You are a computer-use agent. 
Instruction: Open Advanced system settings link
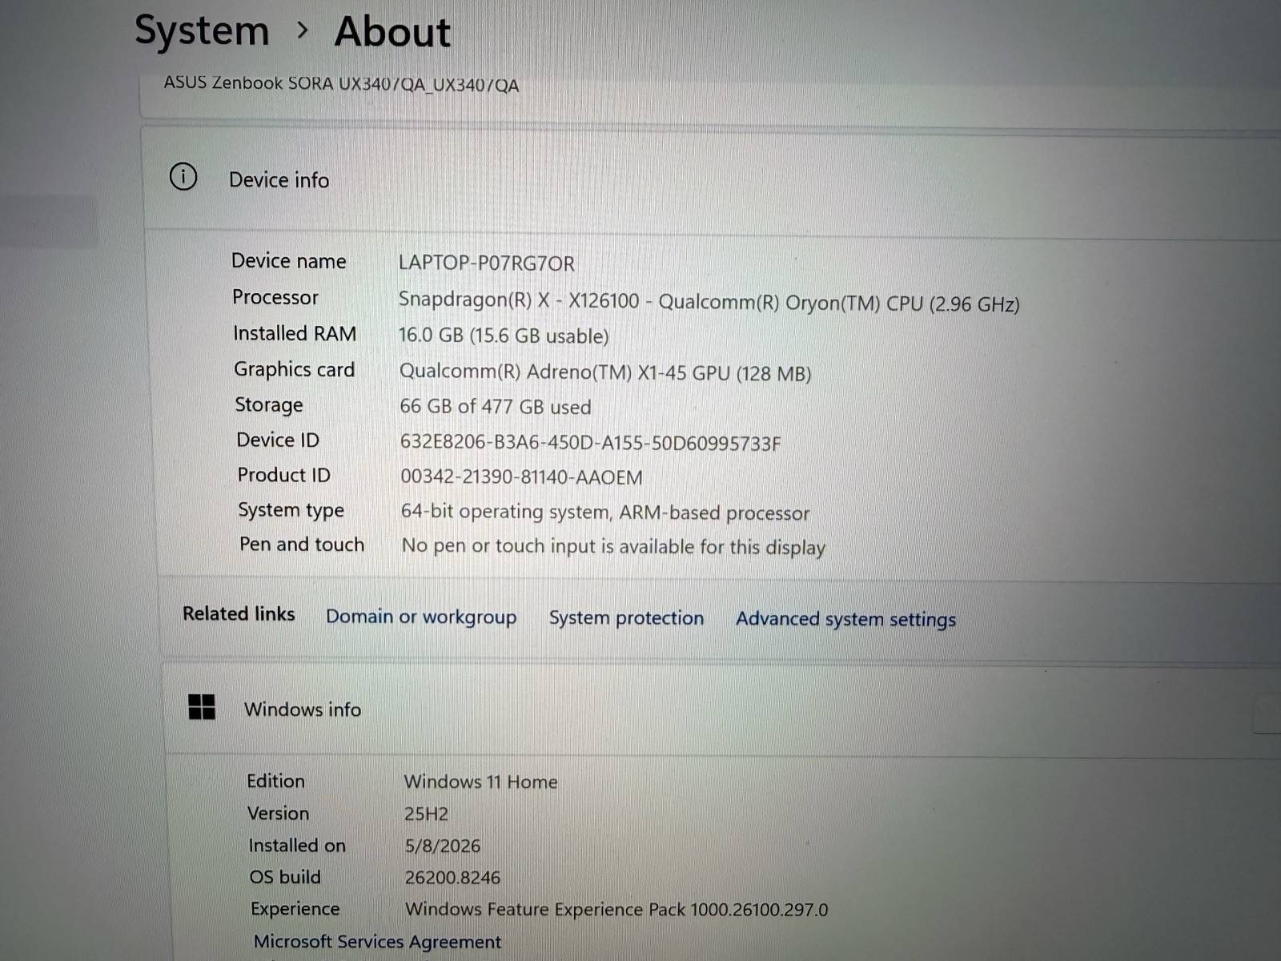point(845,619)
